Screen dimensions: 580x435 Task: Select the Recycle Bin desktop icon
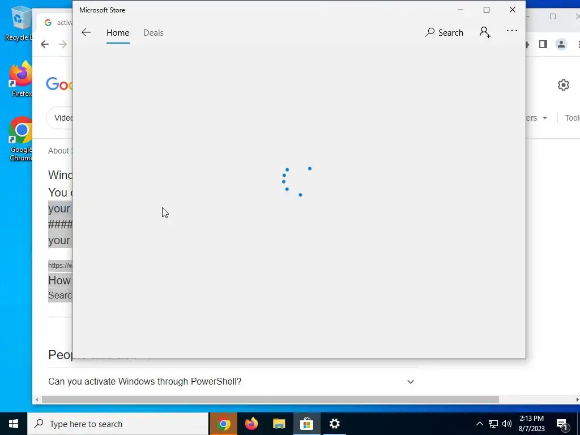pos(19,23)
